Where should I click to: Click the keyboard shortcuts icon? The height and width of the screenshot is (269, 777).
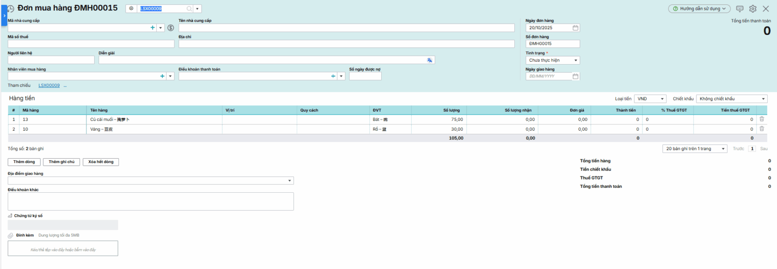tap(740, 9)
